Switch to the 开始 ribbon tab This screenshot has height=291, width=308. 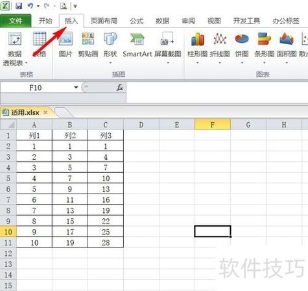coord(45,21)
